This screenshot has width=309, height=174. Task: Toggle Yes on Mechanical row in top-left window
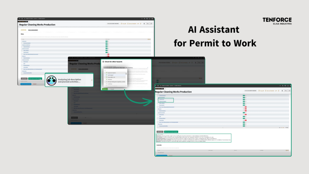(107, 41)
